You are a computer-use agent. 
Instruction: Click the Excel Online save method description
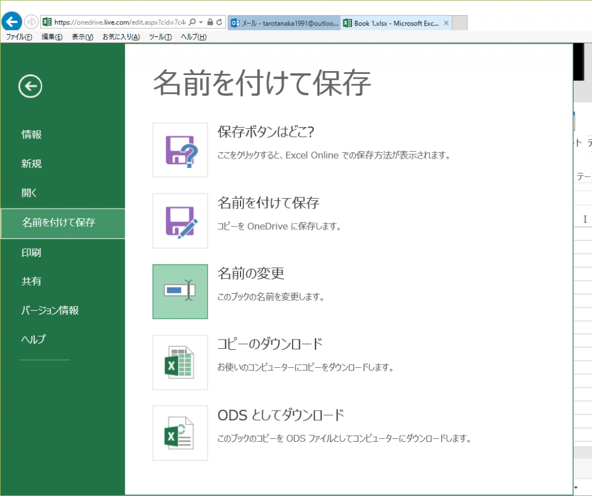[334, 155]
